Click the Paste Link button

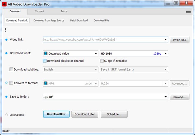[x=179, y=40]
